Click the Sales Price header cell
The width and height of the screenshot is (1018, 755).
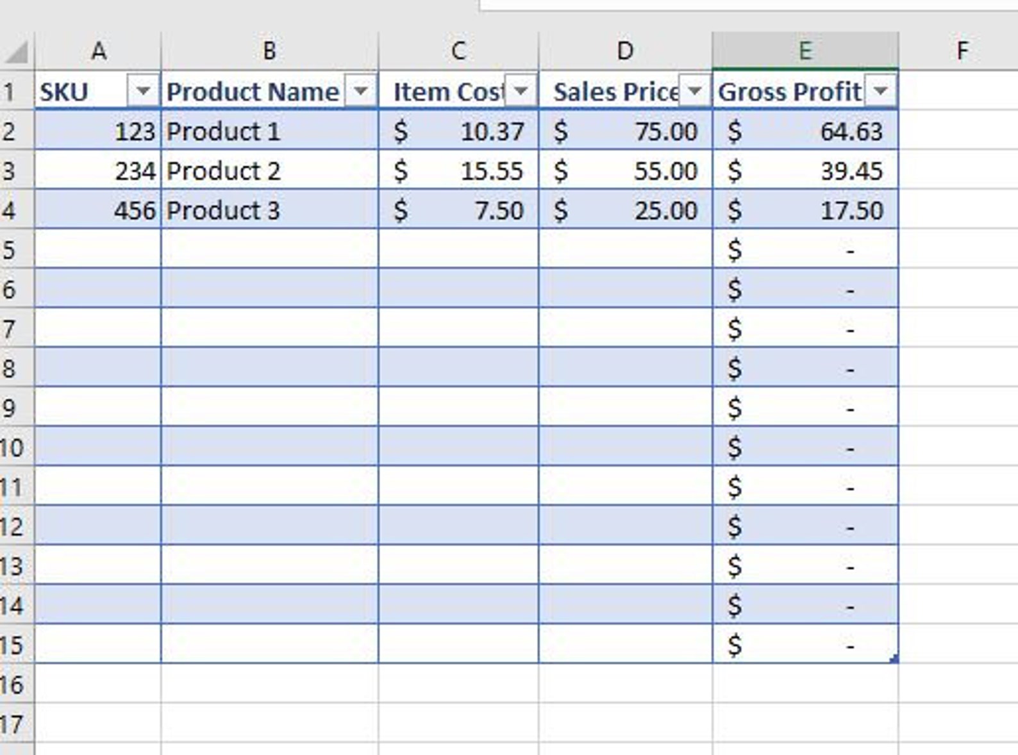(626, 92)
